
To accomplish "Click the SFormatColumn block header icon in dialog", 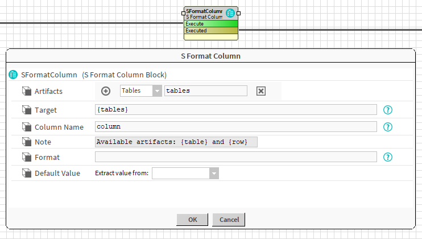I will coord(13,75).
